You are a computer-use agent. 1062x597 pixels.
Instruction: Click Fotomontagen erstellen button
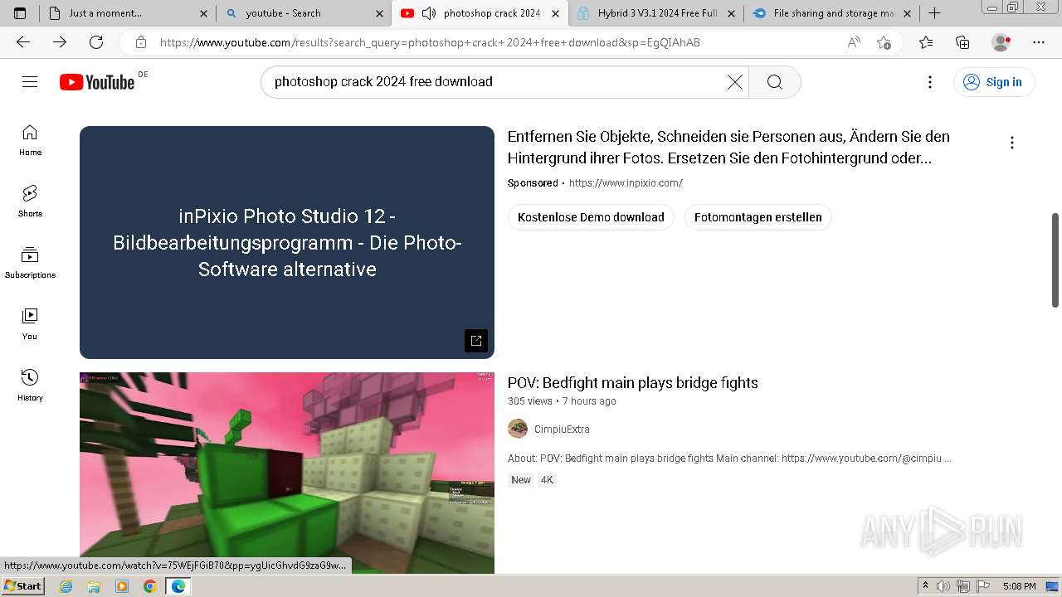point(758,217)
